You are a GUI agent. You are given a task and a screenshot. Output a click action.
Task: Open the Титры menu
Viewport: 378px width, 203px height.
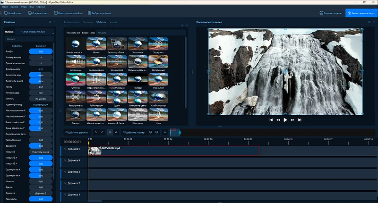24,7
